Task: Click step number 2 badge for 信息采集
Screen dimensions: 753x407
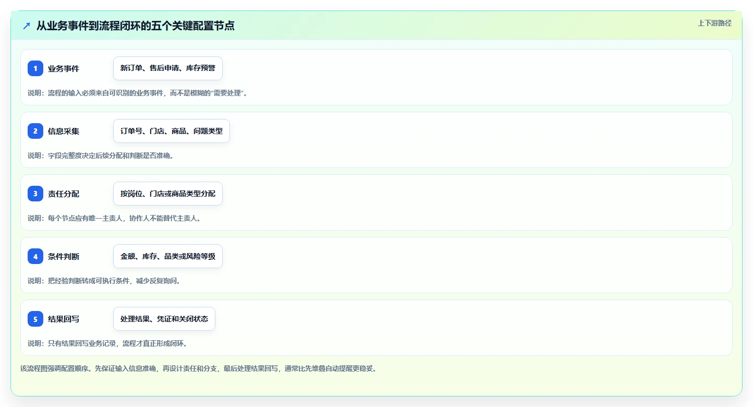Action: click(35, 131)
